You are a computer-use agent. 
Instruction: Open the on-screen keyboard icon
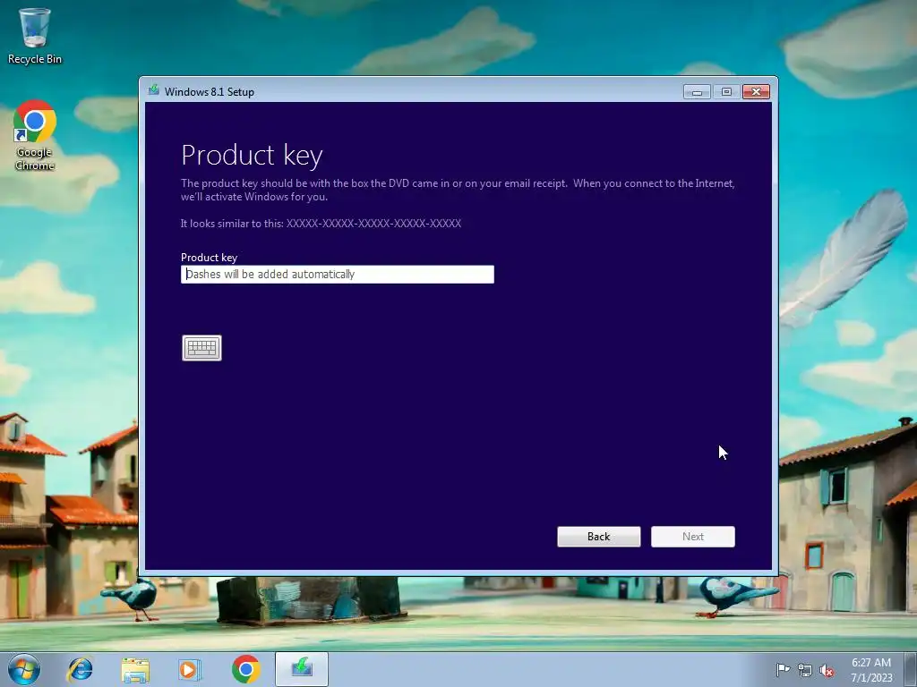click(201, 348)
